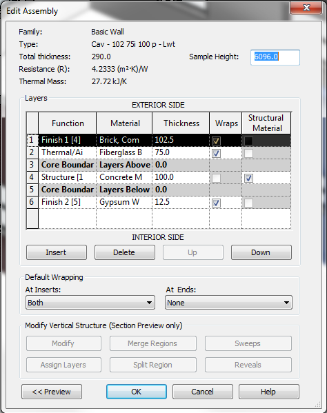This screenshot has height=413, width=327.
Task: Click the Sample Height input field
Action: click(275, 57)
